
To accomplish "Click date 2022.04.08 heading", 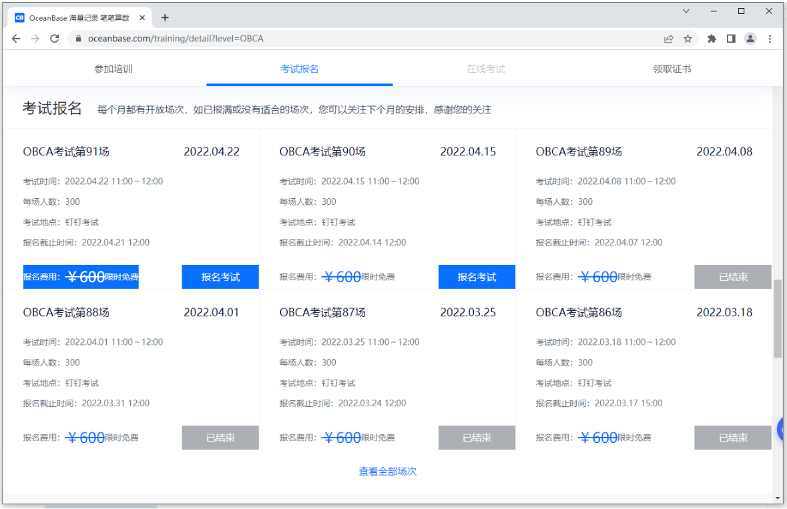I will click(724, 151).
